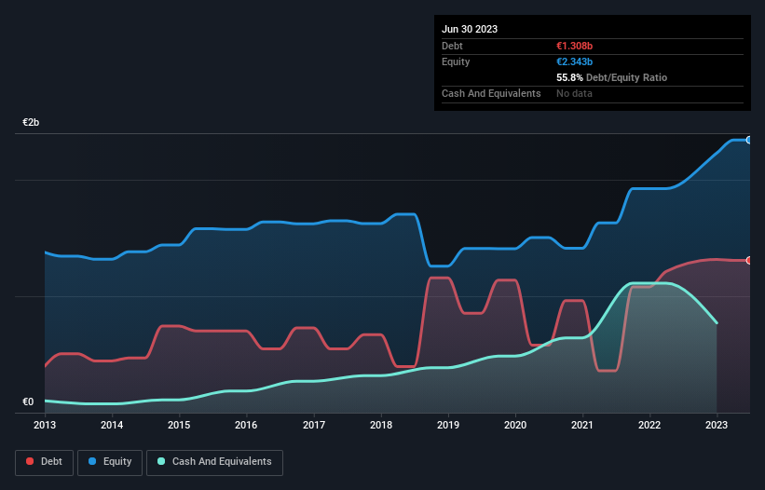Toggle the Equity legend button
Screen dimensions: 765x490
point(110,462)
